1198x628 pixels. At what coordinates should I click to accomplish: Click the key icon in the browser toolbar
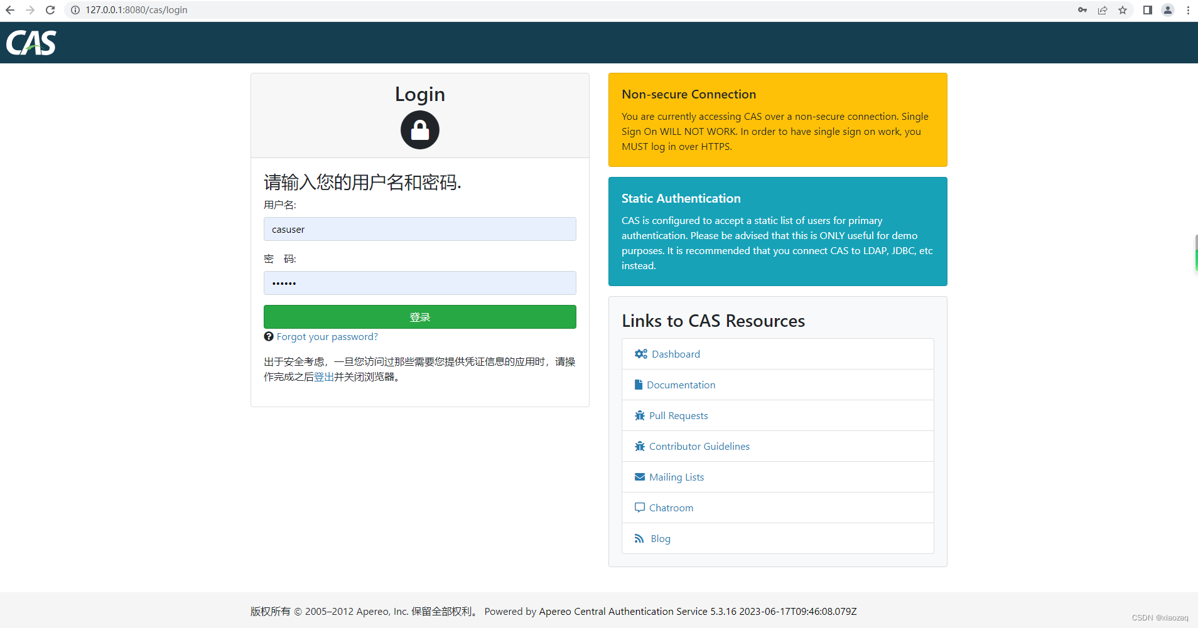[1082, 10]
